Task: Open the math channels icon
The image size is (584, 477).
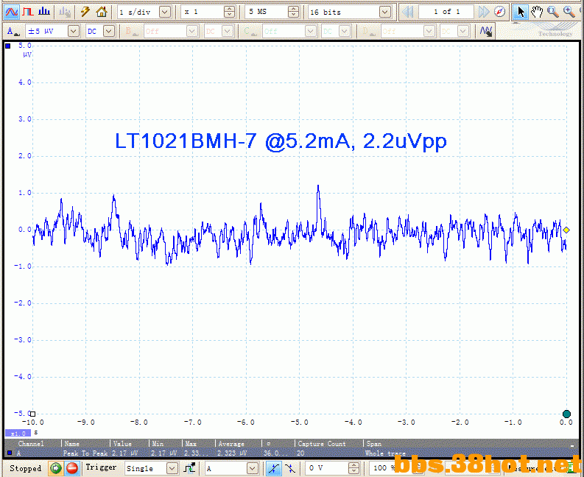Action: coord(486,31)
